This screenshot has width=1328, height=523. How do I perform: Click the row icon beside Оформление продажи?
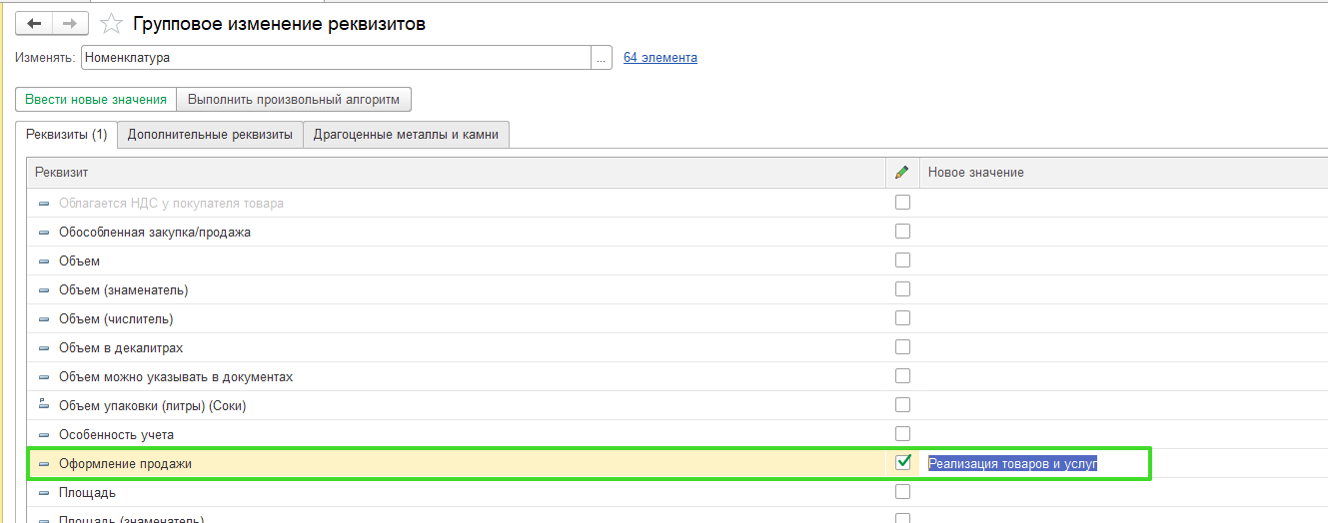tap(43, 464)
